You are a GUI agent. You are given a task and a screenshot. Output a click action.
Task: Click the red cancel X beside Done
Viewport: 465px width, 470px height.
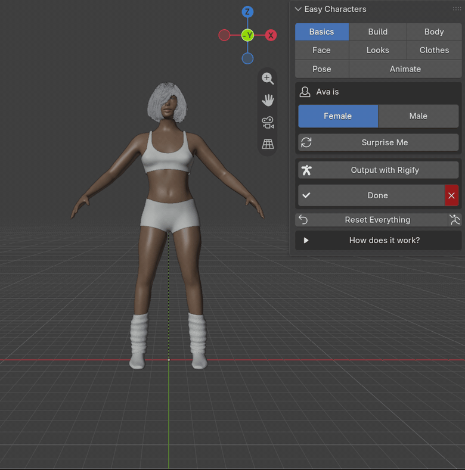tap(451, 195)
